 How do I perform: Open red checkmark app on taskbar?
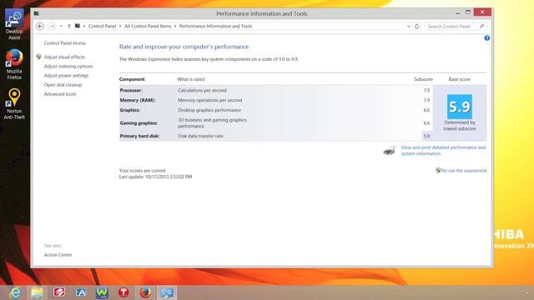[x=58, y=292]
